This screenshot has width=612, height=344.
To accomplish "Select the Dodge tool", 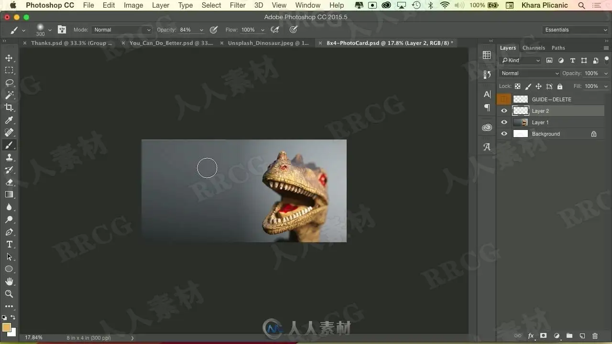I will (x=9, y=219).
